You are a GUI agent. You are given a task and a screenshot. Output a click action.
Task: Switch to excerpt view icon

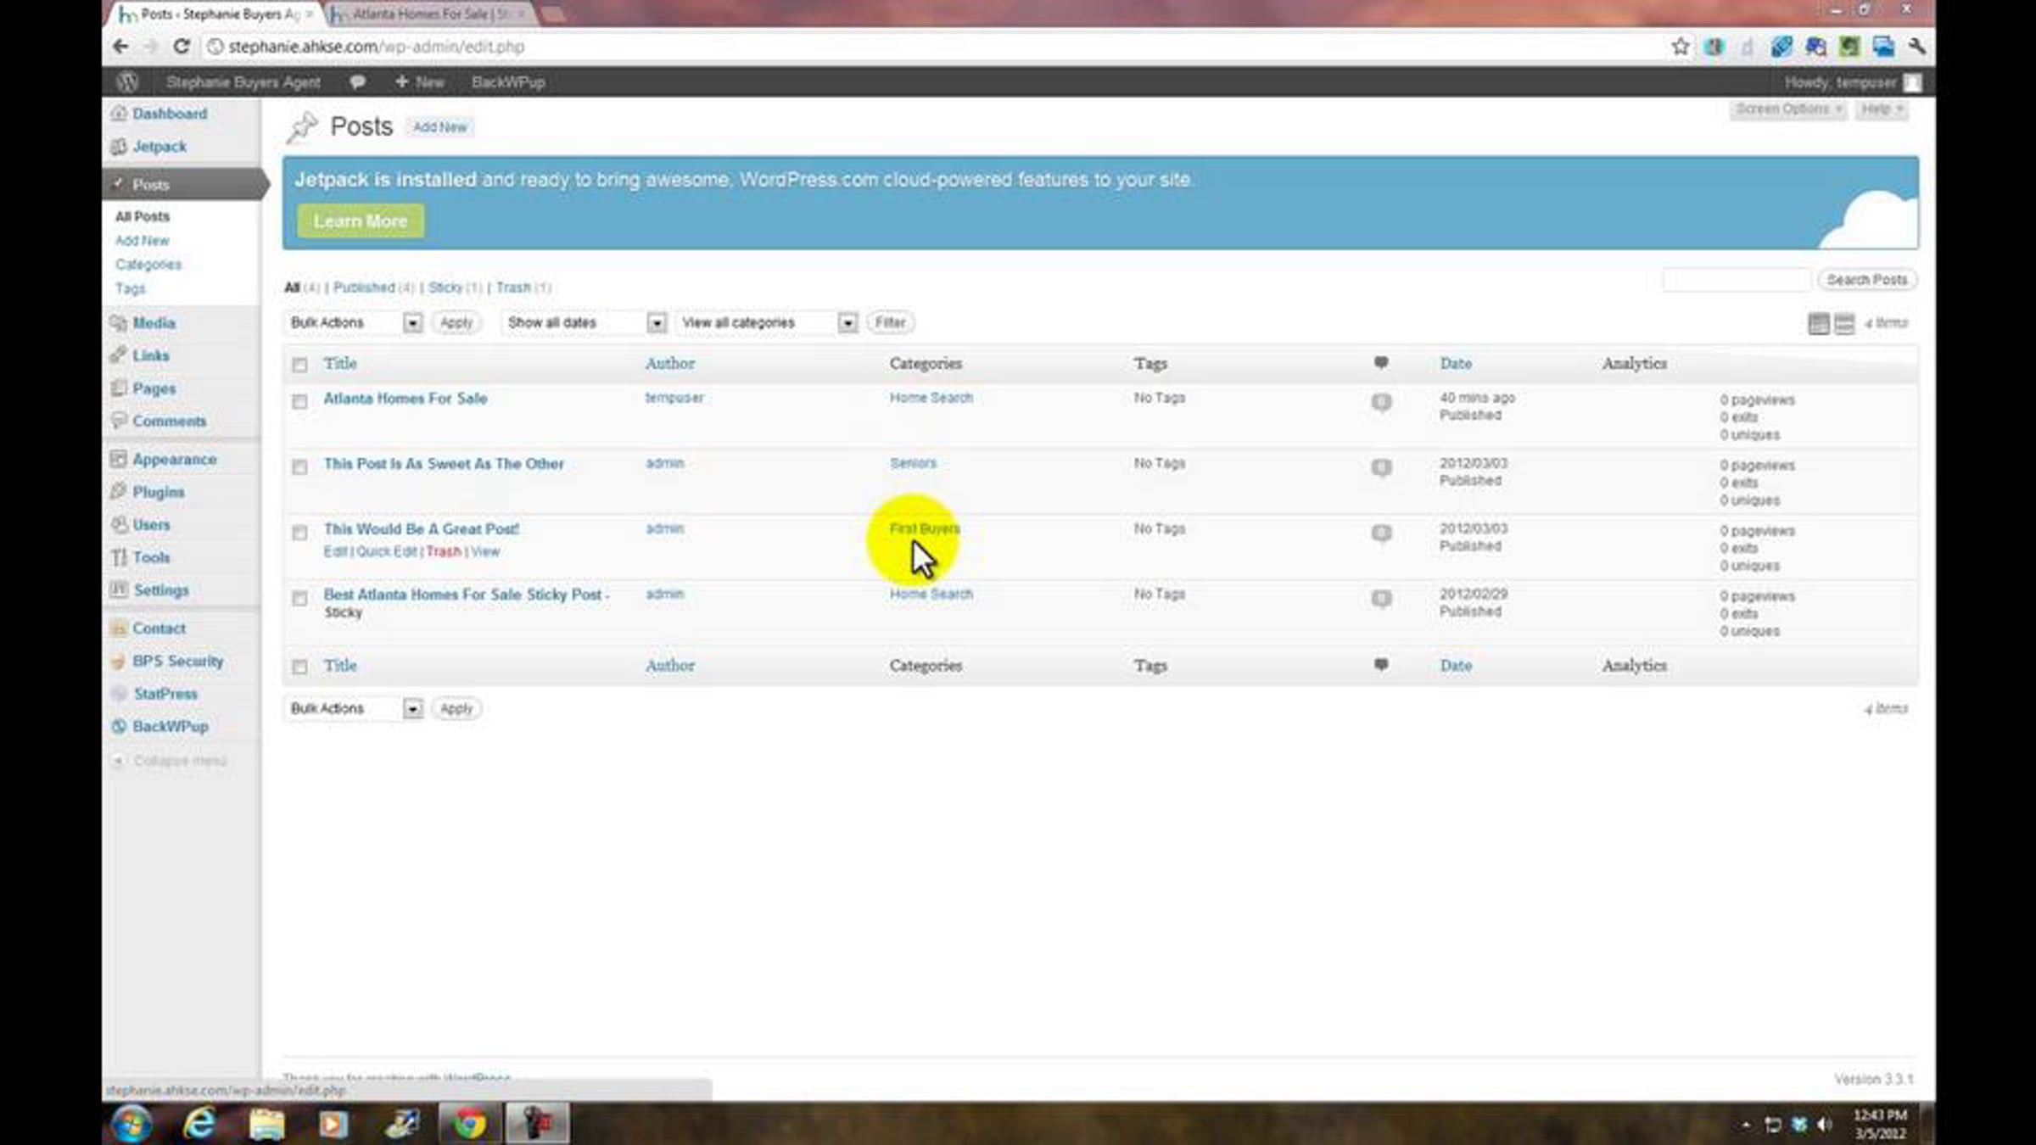tap(1844, 323)
